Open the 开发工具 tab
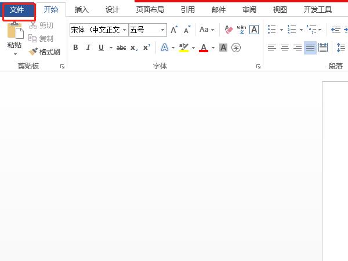Screen dimensions: 348x261 click(318, 9)
